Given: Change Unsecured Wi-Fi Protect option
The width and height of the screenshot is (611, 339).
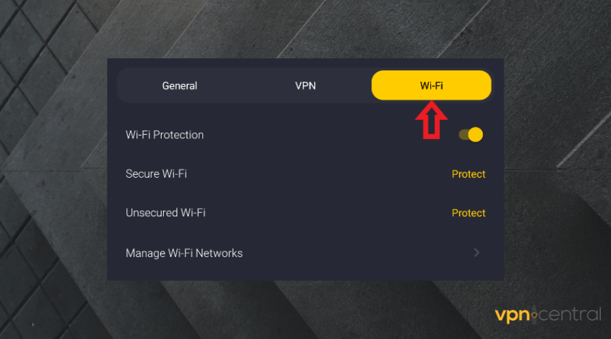Looking at the screenshot, I should (x=468, y=213).
